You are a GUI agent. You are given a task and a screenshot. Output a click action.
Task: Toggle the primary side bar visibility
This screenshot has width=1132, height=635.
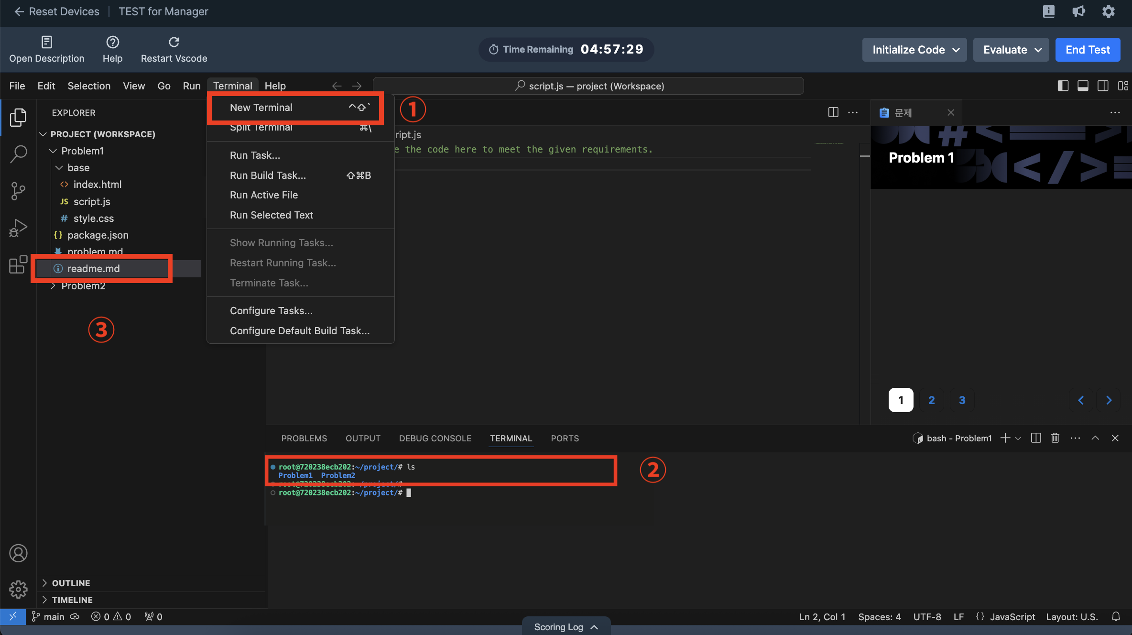pyautogui.click(x=1063, y=86)
